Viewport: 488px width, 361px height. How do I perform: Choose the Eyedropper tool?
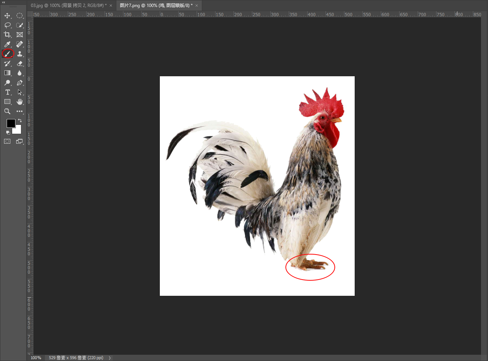[7, 44]
